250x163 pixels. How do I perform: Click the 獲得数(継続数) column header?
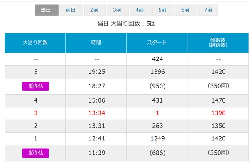click(x=218, y=43)
